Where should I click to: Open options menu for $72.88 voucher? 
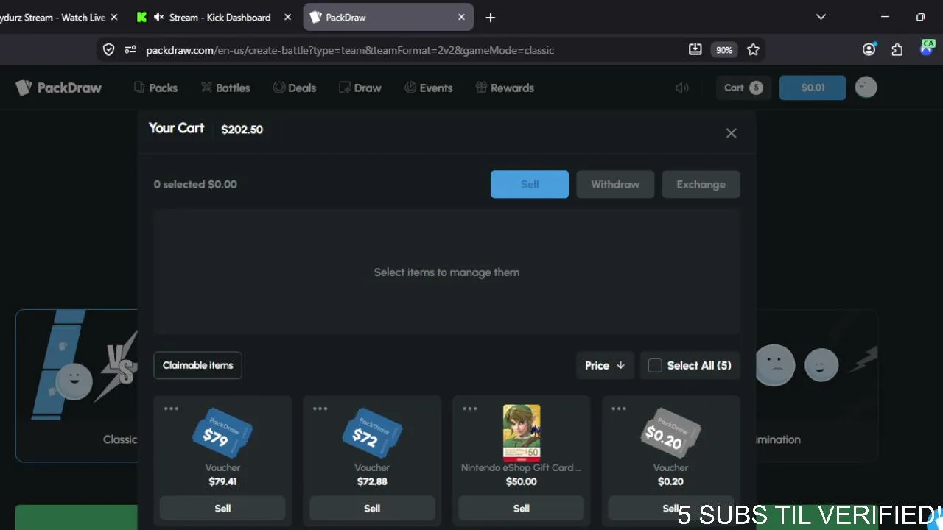(x=320, y=409)
